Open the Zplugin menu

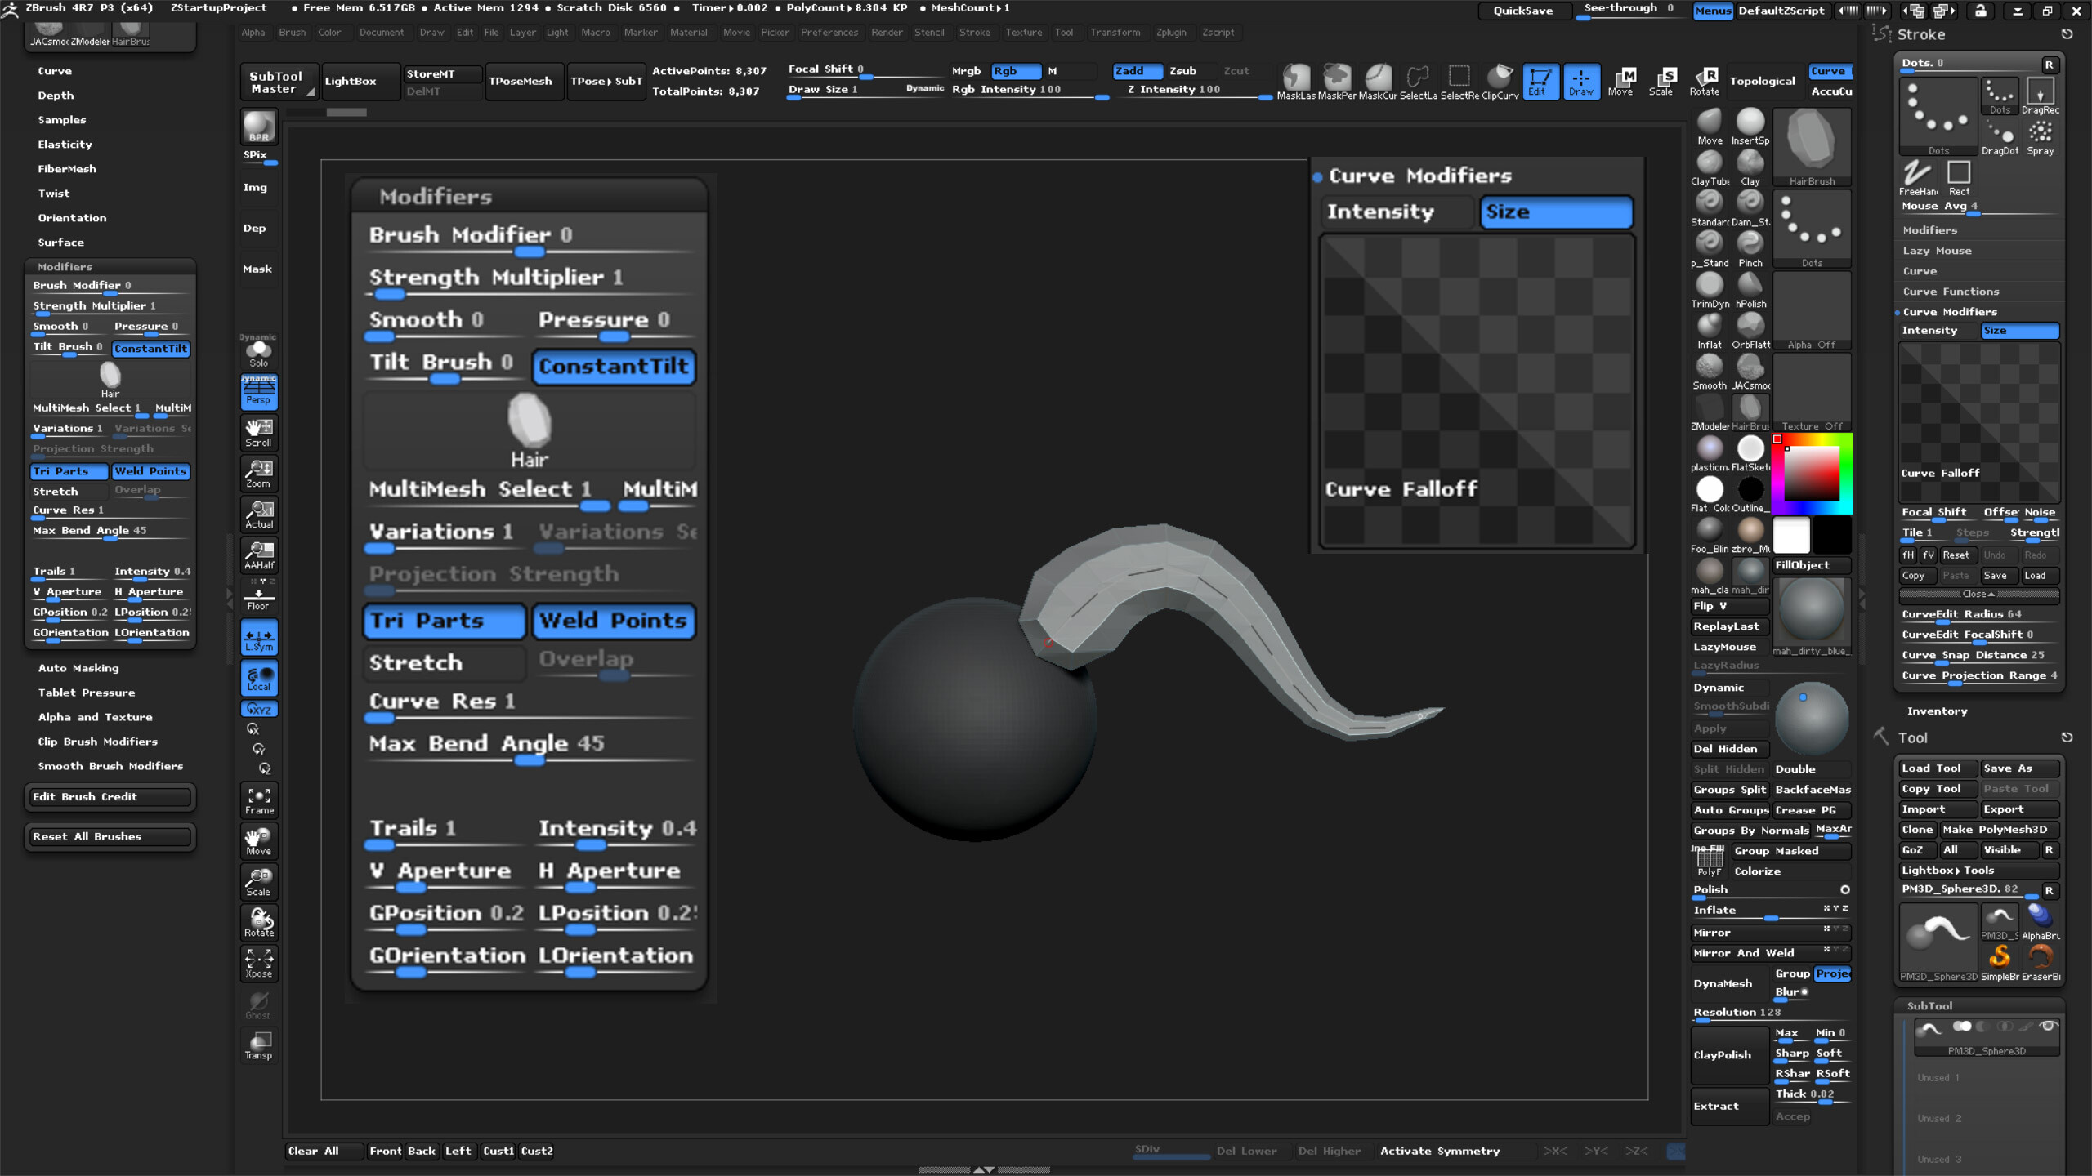pos(1170,33)
